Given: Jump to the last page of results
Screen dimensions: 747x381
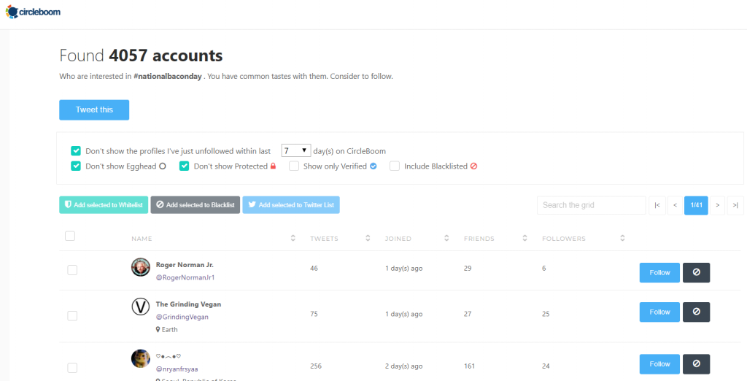Looking at the screenshot, I should point(735,205).
